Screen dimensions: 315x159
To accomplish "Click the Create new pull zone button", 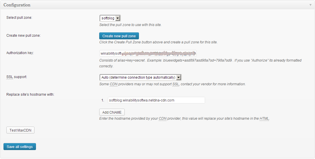I will click(x=119, y=36).
